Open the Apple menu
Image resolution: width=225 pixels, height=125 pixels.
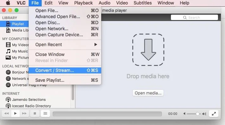[8, 3]
